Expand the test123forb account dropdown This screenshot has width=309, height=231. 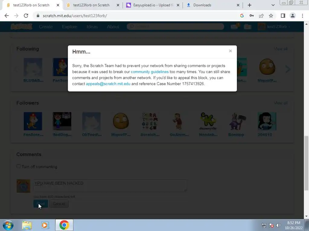[x=274, y=26]
